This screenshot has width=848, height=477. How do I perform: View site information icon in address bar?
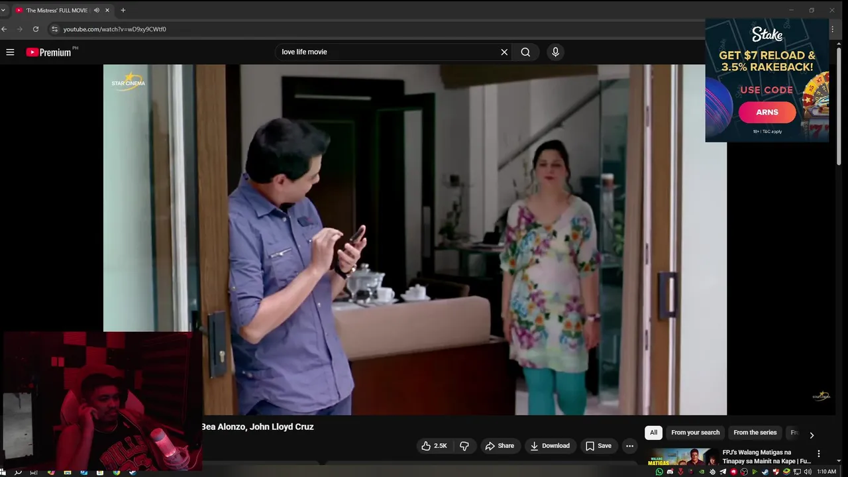click(55, 29)
